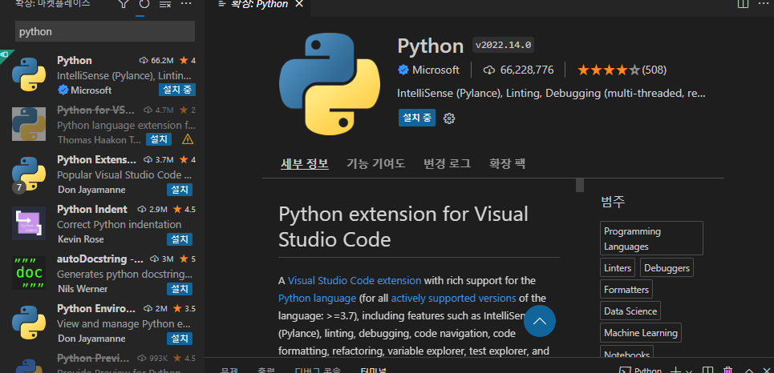Viewport: 774px width, 373px height.
Task: Click the Python extension for Visual Studio Code heading
Action: [x=403, y=227]
